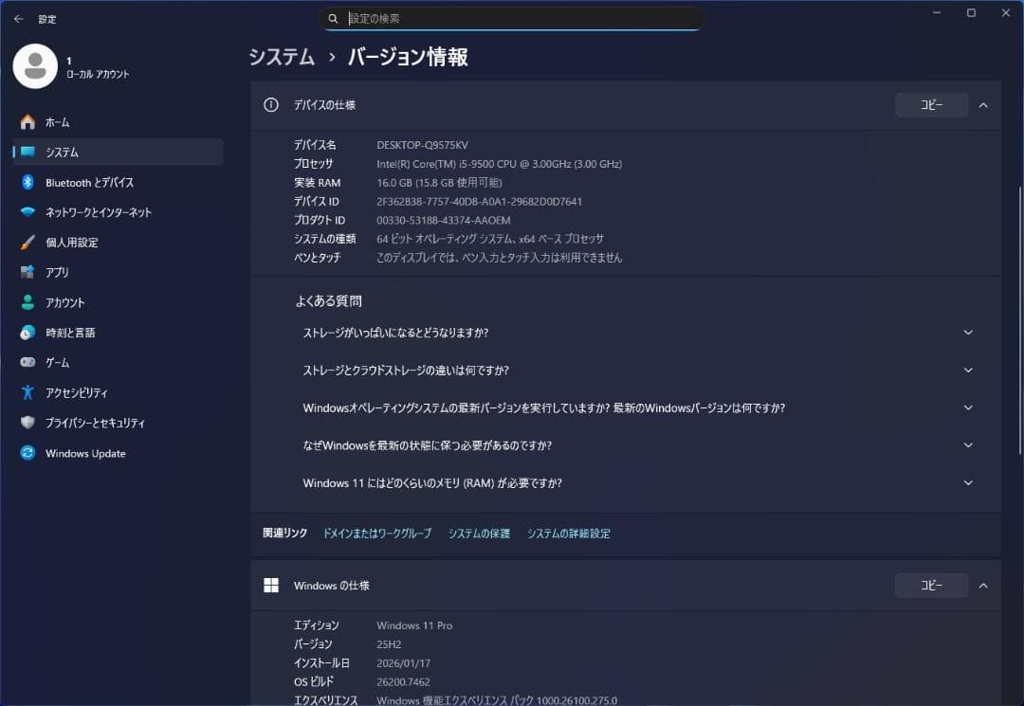Click the ゲーム controller icon

(x=27, y=363)
